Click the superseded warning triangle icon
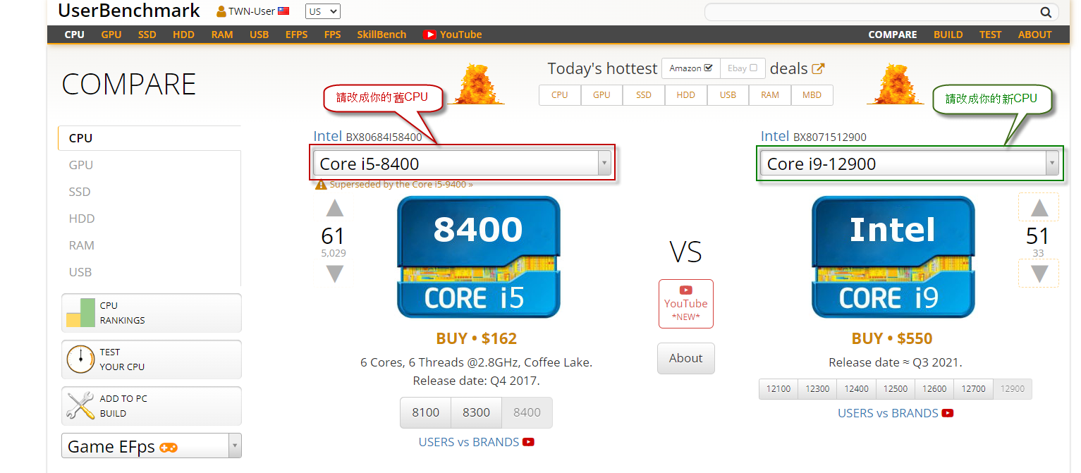 [321, 185]
